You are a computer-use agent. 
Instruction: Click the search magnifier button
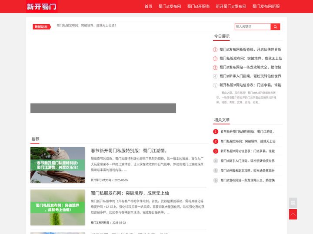(x=275, y=27)
